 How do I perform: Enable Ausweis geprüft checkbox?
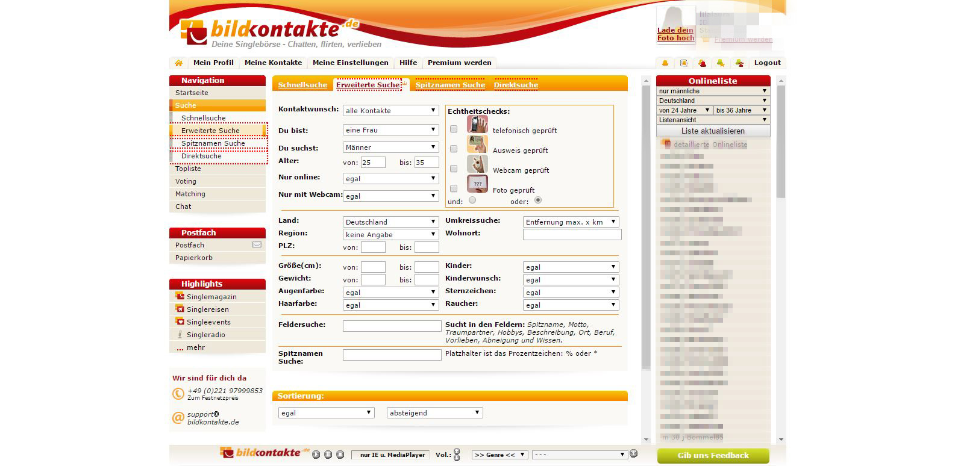click(x=454, y=149)
